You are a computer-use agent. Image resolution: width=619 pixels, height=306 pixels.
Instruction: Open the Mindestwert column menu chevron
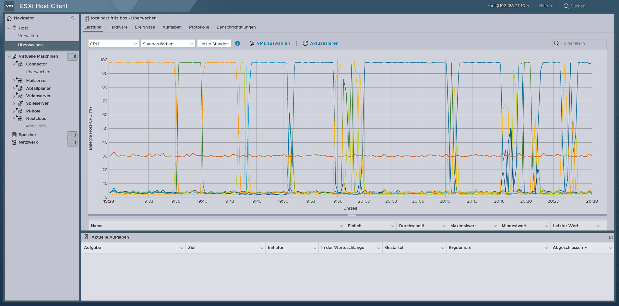pyautogui.click(x=547, y=226)
